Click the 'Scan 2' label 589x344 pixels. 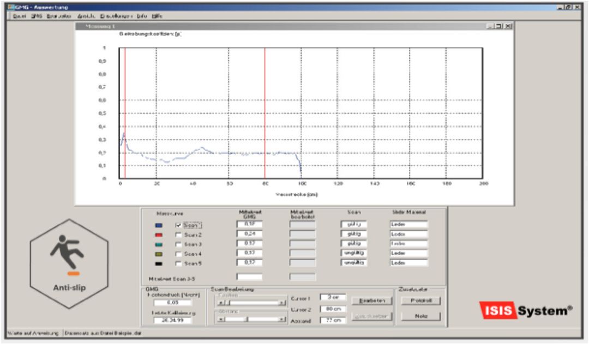click(x=193, y=235)
